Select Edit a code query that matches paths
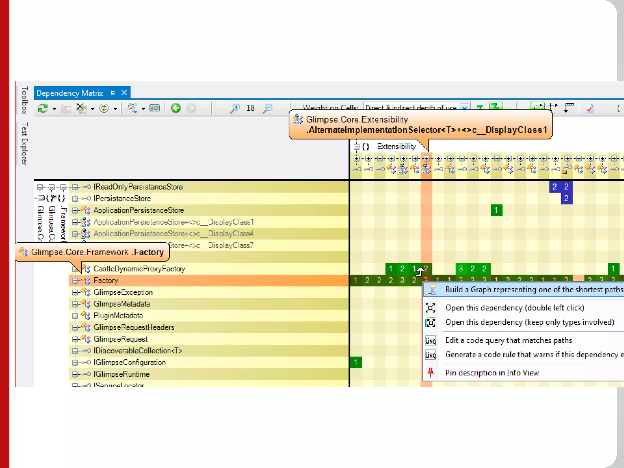624x468 pixels. [x=508, y=340]
